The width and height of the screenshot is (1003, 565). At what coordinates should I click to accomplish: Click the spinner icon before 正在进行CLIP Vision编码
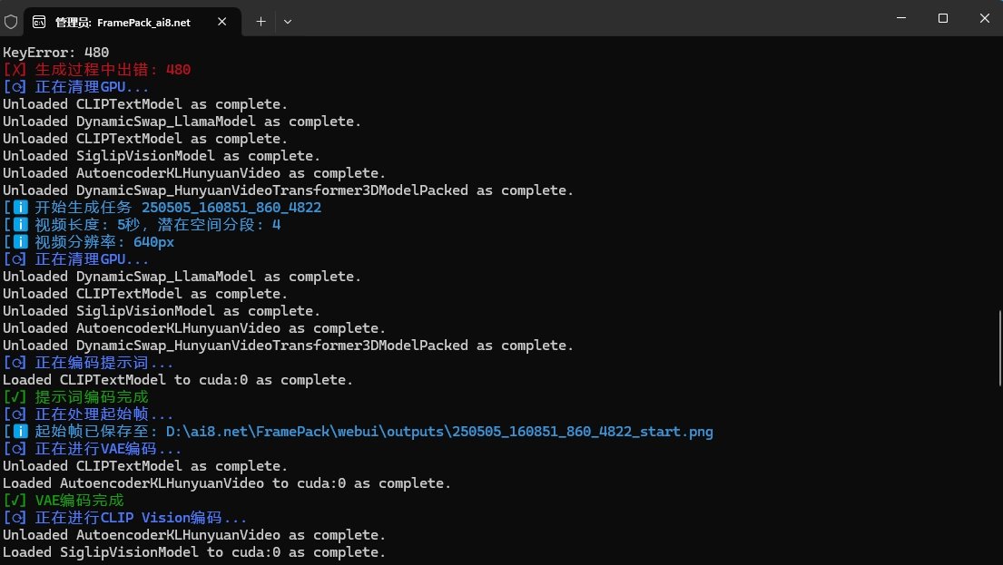15,518
